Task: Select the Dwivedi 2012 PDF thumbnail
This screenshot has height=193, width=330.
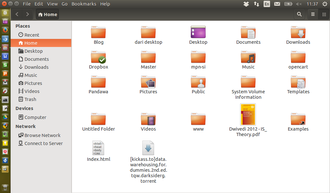Action: click(248, 114)
